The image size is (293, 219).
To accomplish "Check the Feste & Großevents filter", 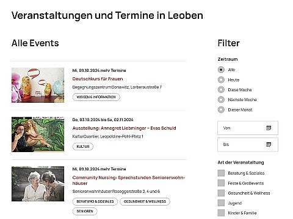I will click(x=221, y=183).
